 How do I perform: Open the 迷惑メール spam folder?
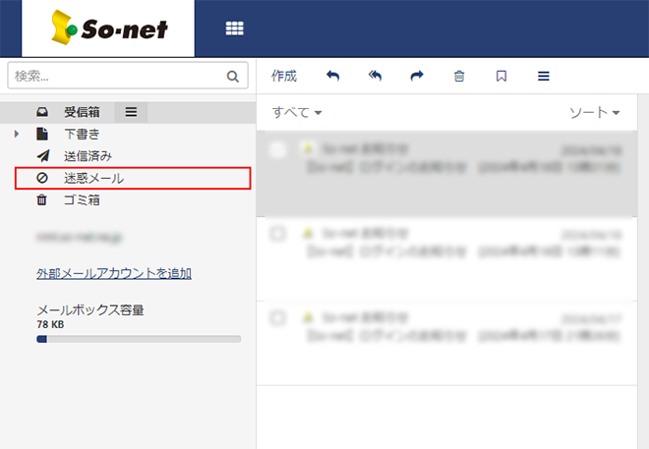93,178
